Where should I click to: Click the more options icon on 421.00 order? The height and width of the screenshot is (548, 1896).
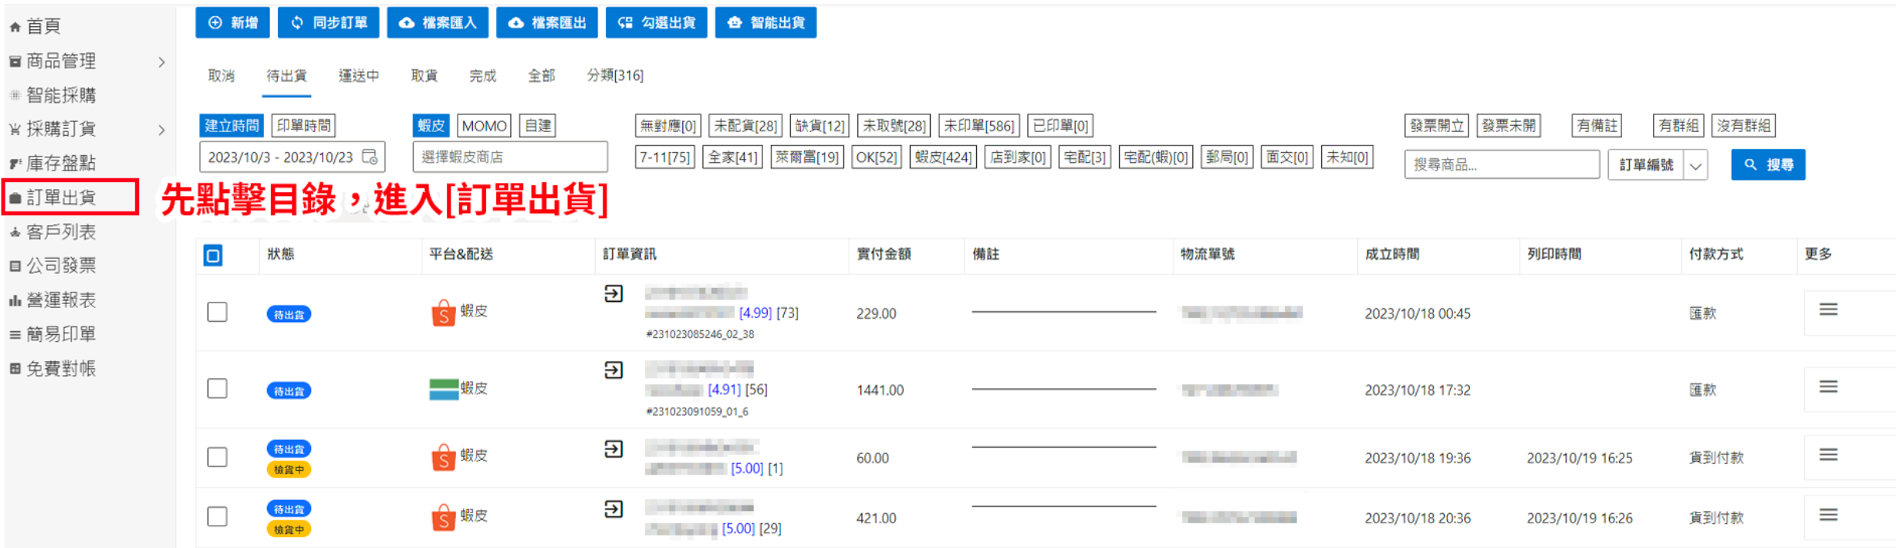(1827, 516)
